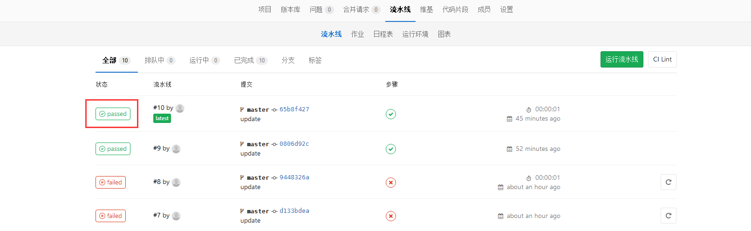Retry pipeline #8 with the retry icon
Screen dimensions: 751x231
(x=668, y=182)
